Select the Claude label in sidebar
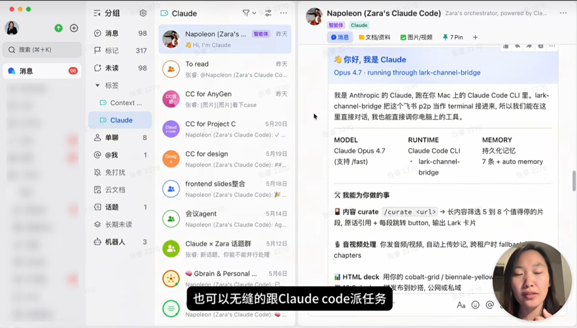 click(x=120, y=120)
